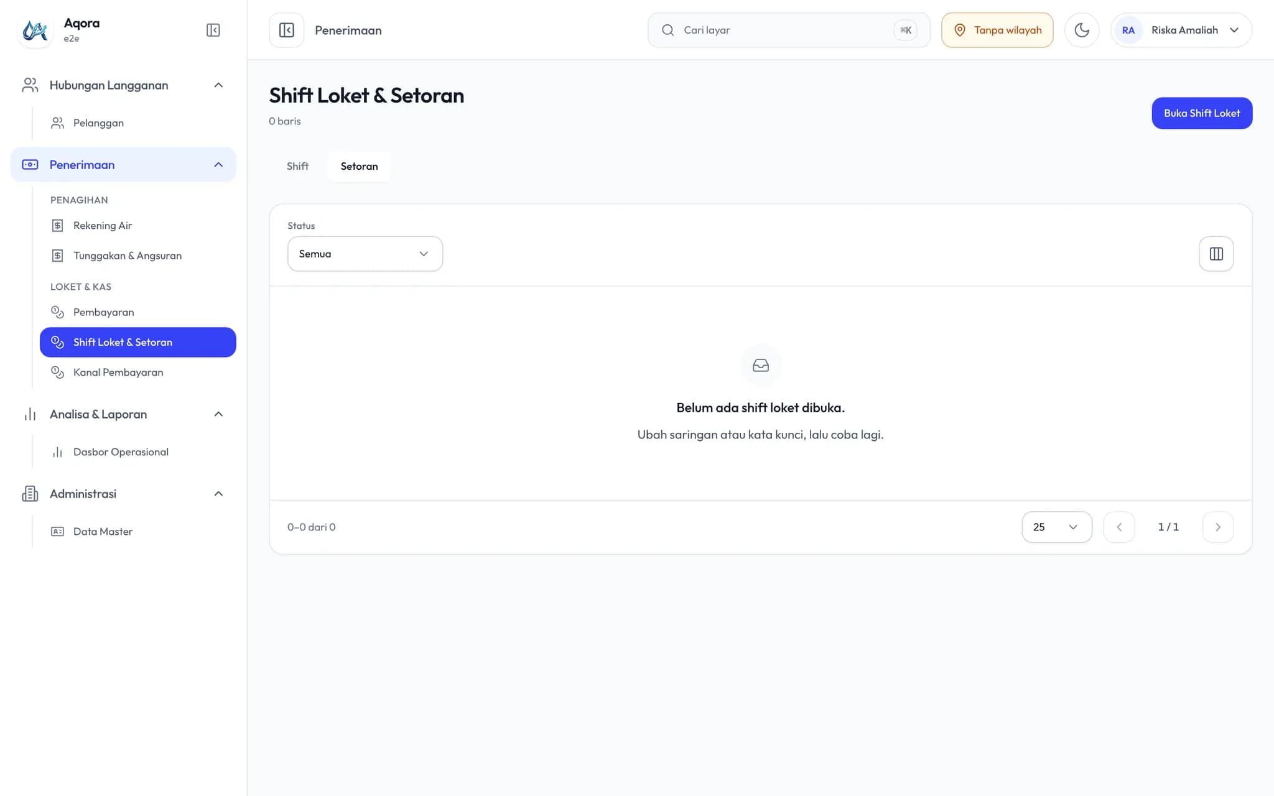Switch to dark mode with the moon icon

(x=1081, y=30)
